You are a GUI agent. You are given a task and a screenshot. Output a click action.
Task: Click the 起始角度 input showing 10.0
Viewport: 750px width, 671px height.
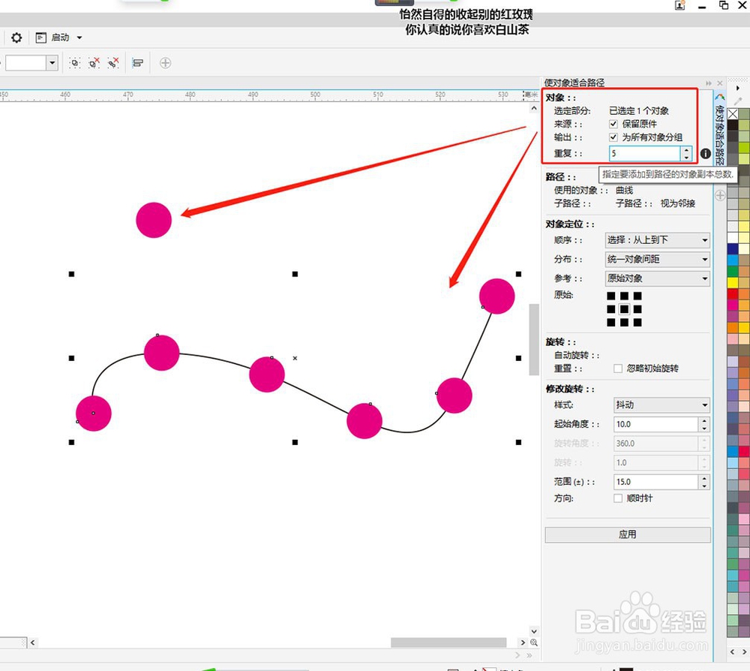[655, 424]
